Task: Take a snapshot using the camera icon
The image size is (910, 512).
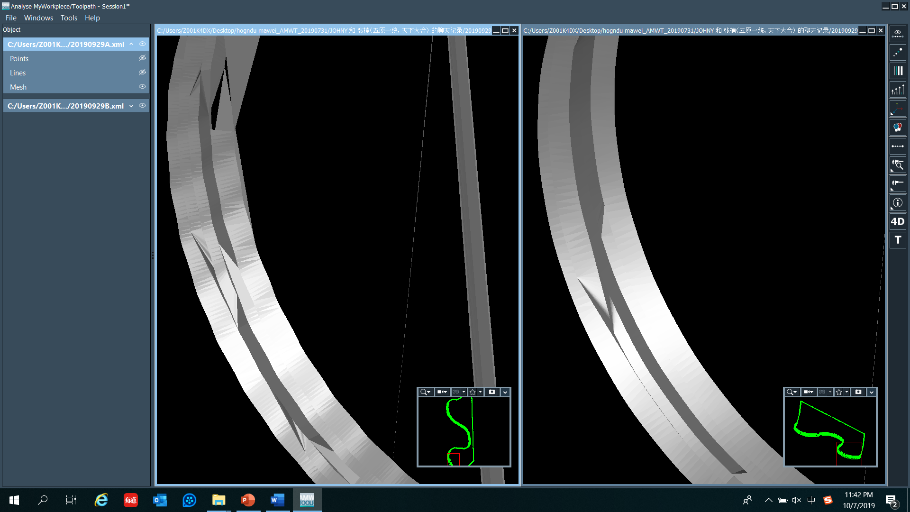Action: tap(491, 392)
